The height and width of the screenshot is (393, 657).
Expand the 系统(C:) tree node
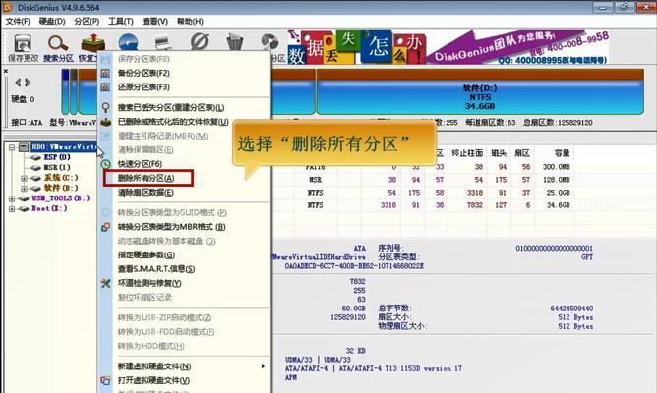coord(24,178)
